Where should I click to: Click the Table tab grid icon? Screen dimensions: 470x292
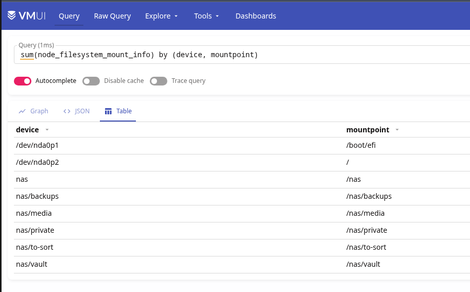(x=108, y=111)
